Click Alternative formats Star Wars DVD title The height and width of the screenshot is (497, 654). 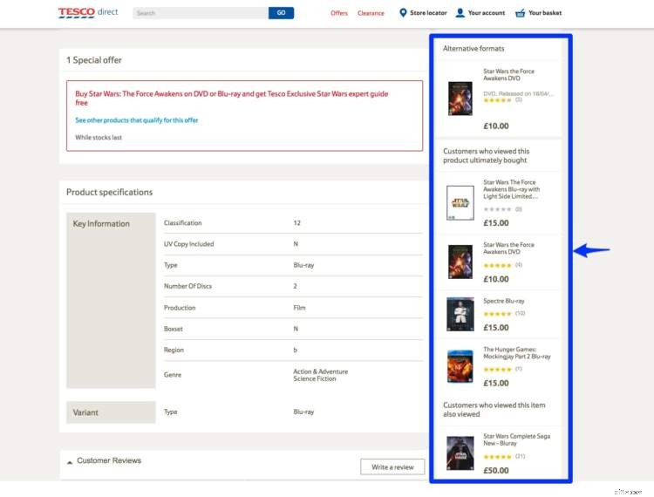tap(508, 75)
